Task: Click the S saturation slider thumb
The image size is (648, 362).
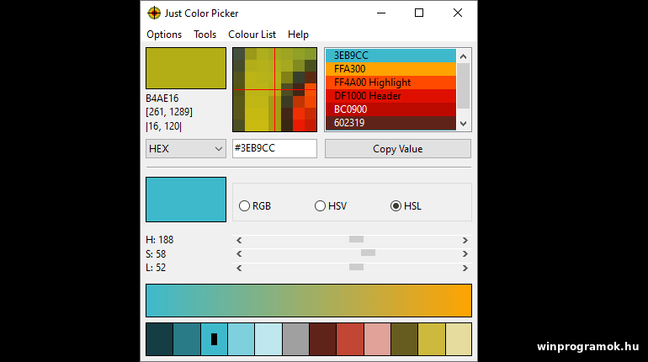Action: (369, 253)
